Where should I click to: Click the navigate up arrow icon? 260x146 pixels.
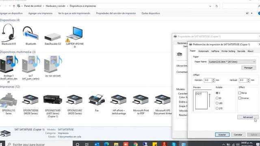pyautogui.click(x=14, y=6)
